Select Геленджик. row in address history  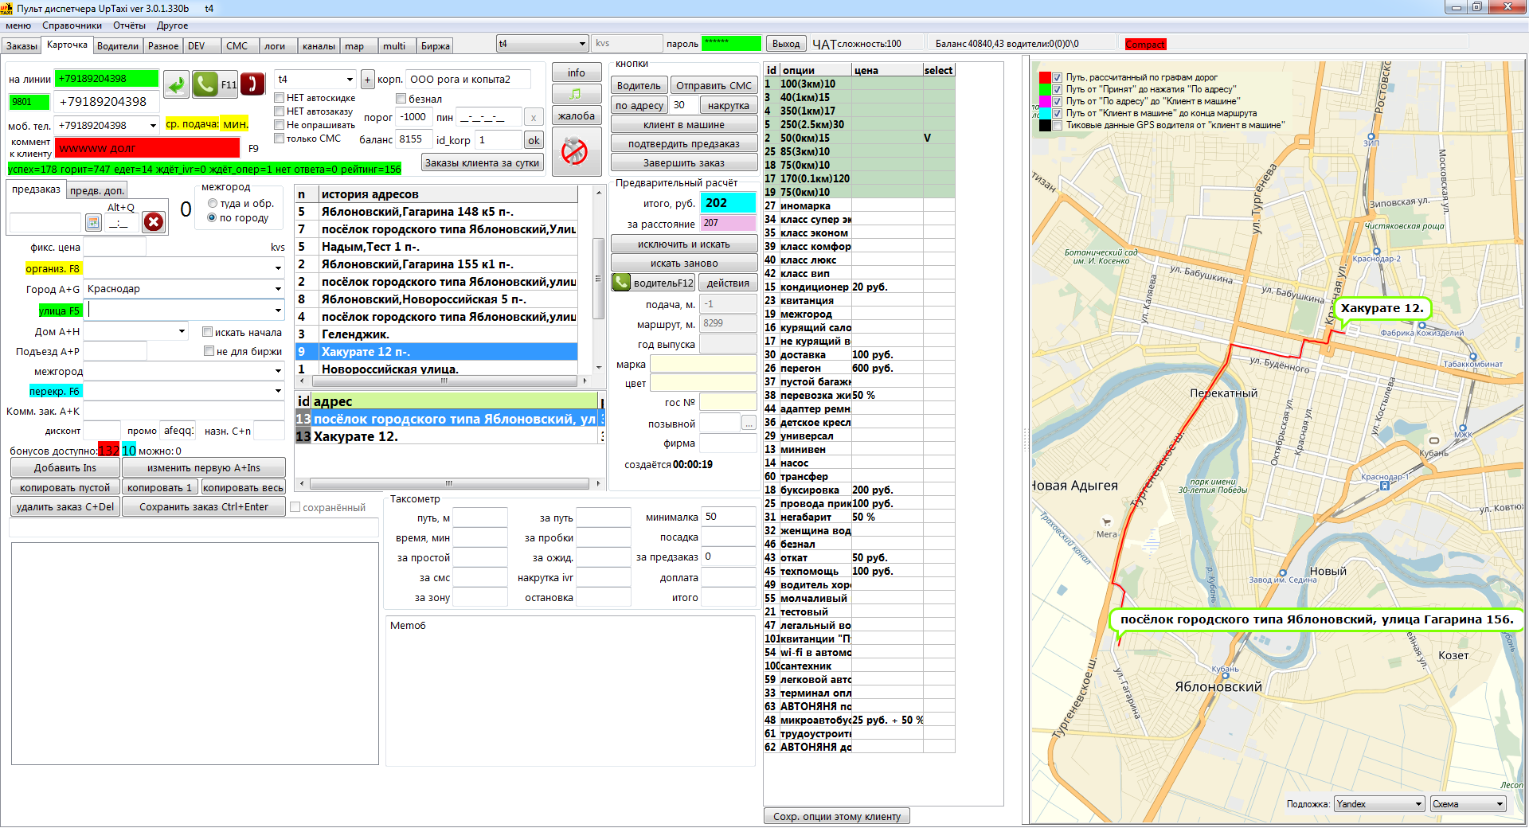pos(436,334)
